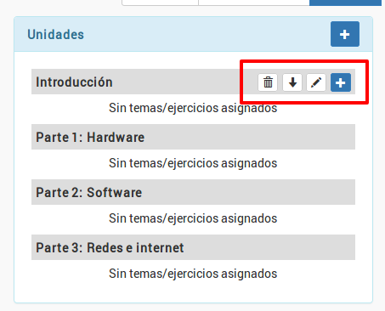Delete the Introducción unit with trash icon
Image resolution: width=385 pixels, height=311 pixels.
(x=268, y=82)
